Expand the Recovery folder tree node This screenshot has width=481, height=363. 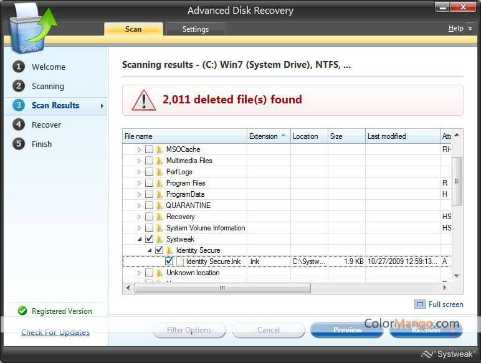[x=140, y=217]
